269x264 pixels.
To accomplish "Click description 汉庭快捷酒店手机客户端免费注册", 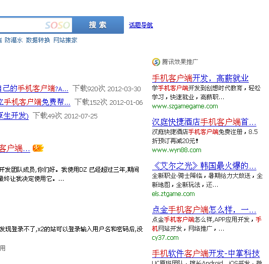I will (205, 137).
